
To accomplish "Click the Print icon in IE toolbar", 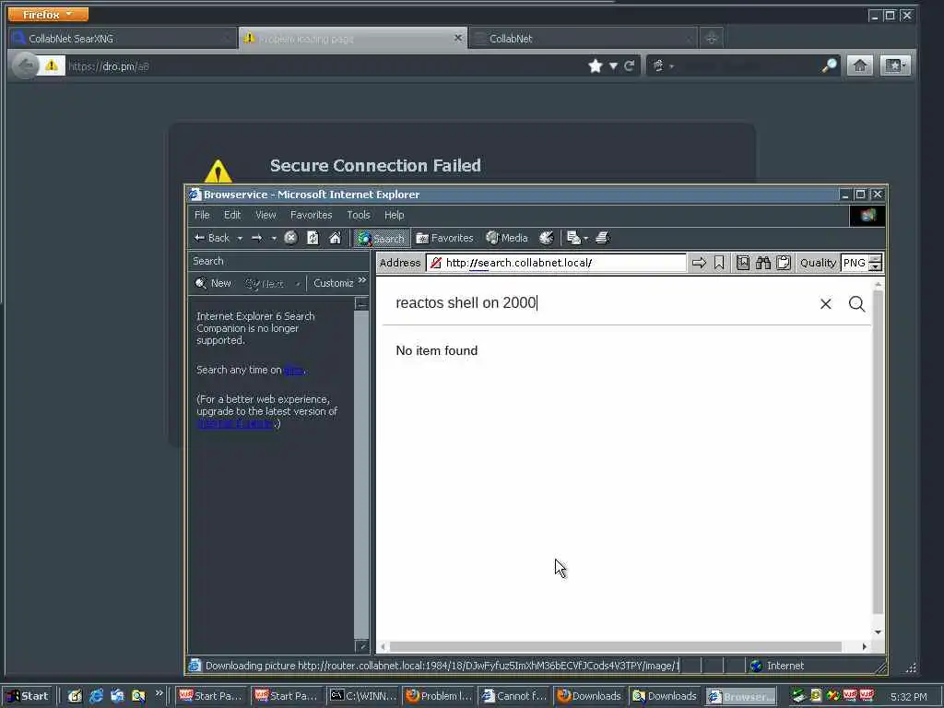I will click(x=603, y=239).
